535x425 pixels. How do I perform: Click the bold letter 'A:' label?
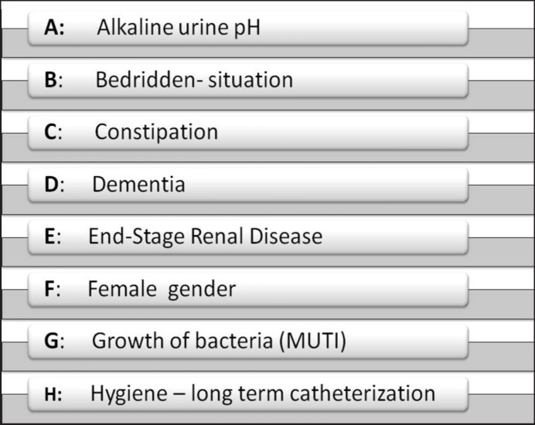click(x=56, y=29)
